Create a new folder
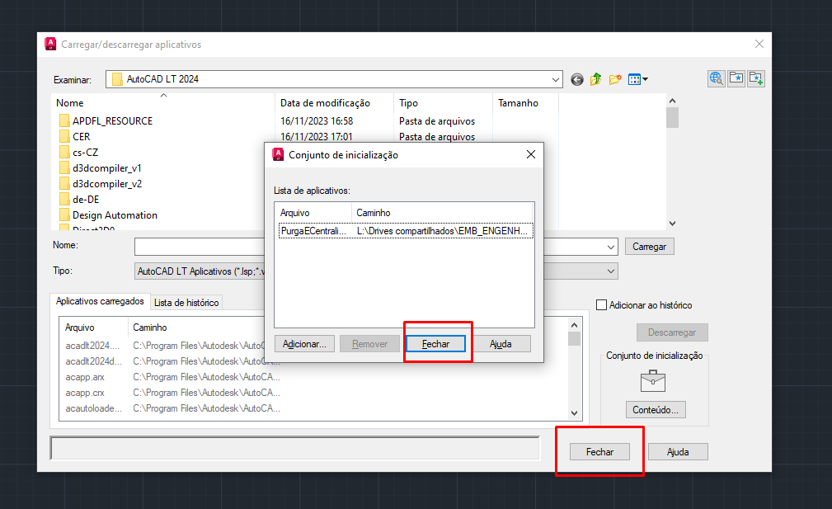This screenshot has height=509, width=832. coord(614,79)
